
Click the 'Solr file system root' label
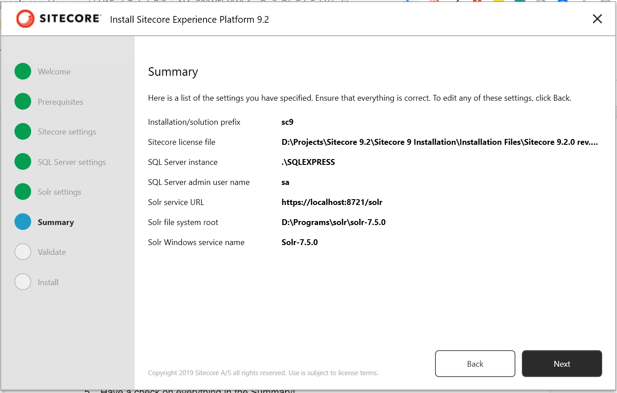(x=183, y=222)
